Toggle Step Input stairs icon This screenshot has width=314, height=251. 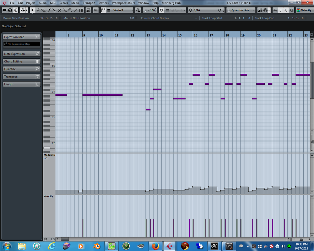[x=260, y=10]
